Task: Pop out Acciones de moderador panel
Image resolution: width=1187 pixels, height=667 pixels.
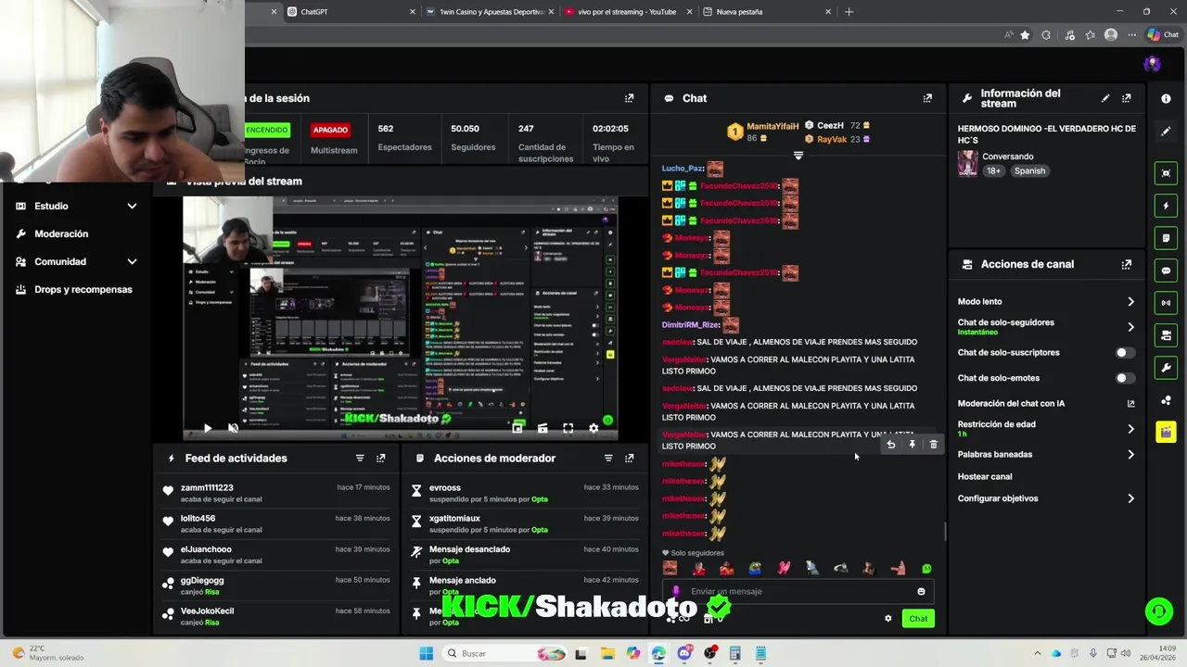Action: point(630,459)
